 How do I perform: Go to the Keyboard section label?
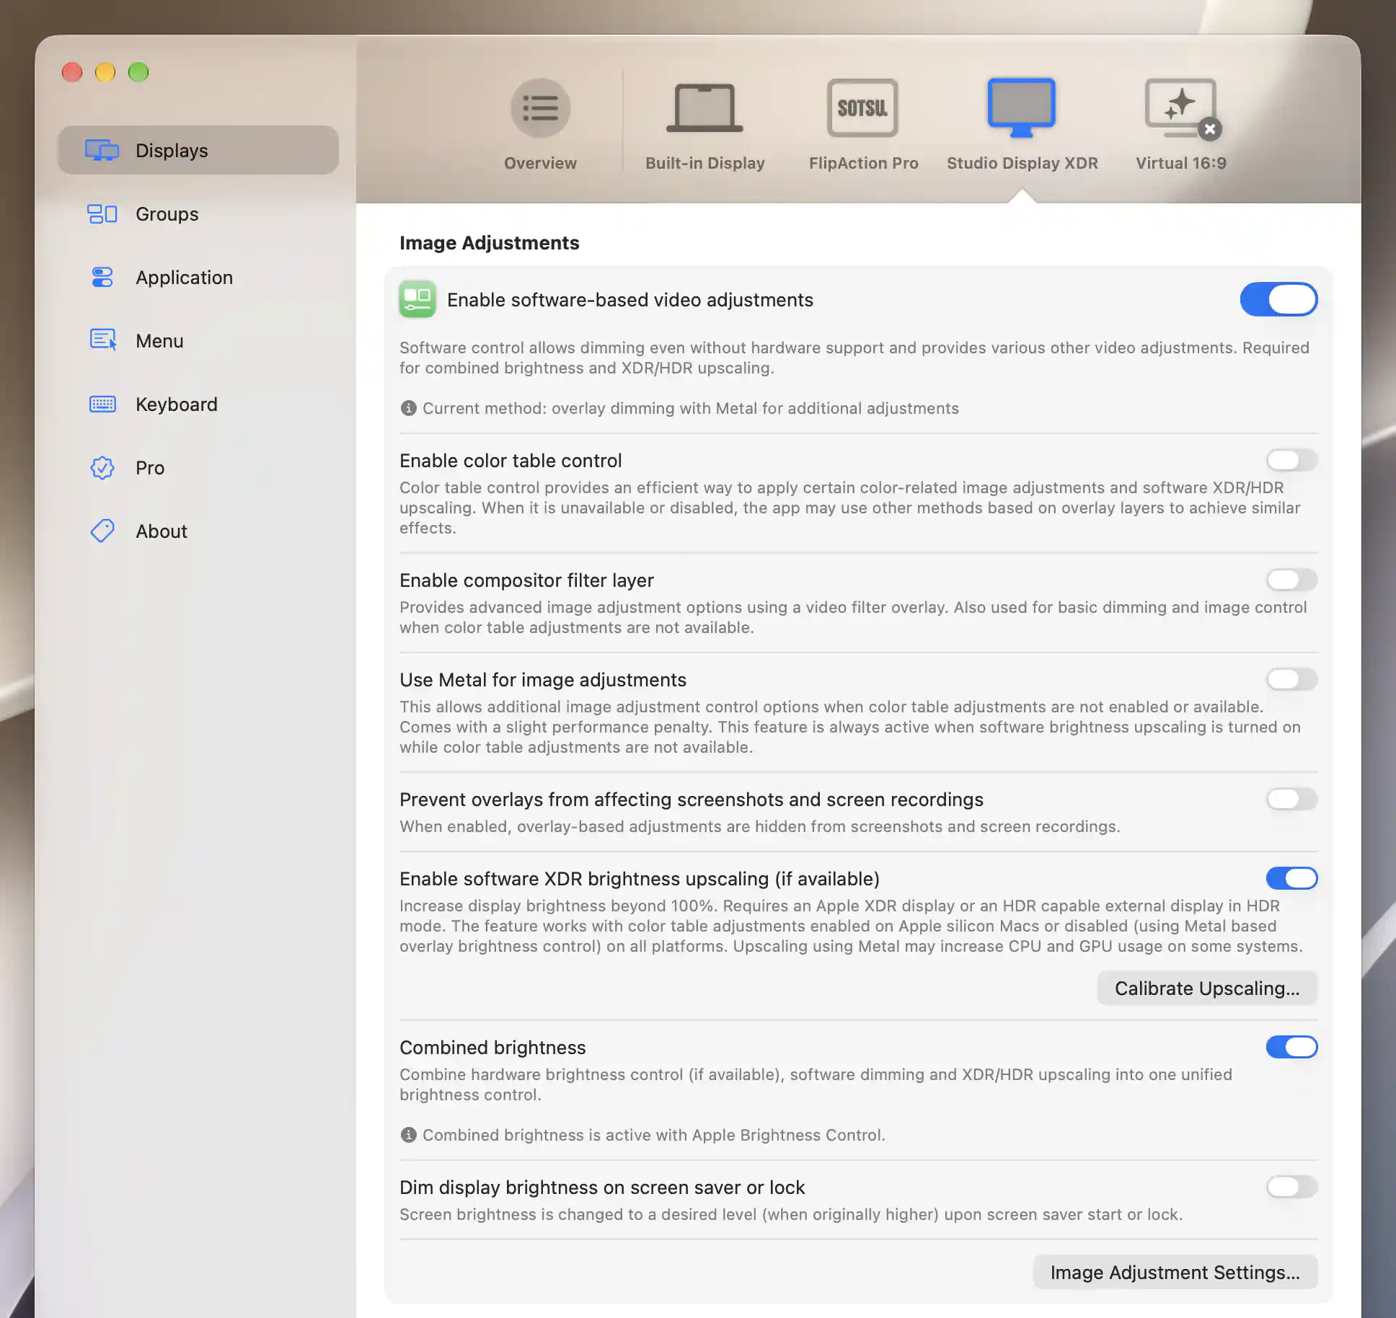pyautogui.click(x=176, y=404)
